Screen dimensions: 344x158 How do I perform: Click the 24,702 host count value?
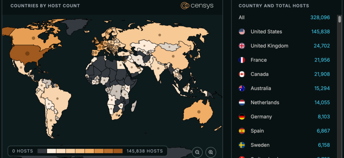coord(322,46)
